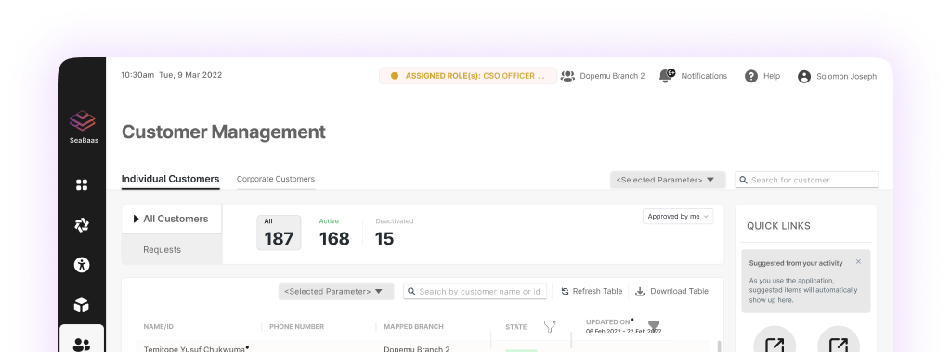951x352 pixels.
Task: Select the All 187 customers card
Action: click(x=279, y=233)
